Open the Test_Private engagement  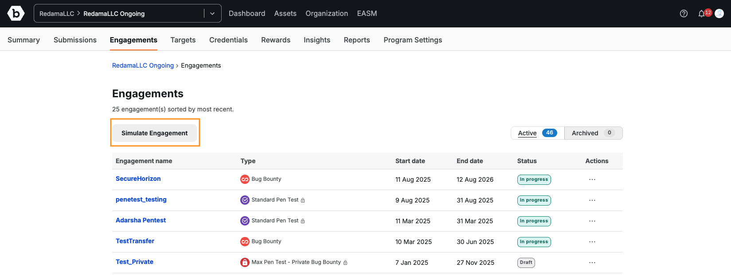coord(134,262)
